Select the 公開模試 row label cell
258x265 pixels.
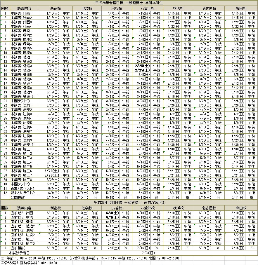click(18, 197)
